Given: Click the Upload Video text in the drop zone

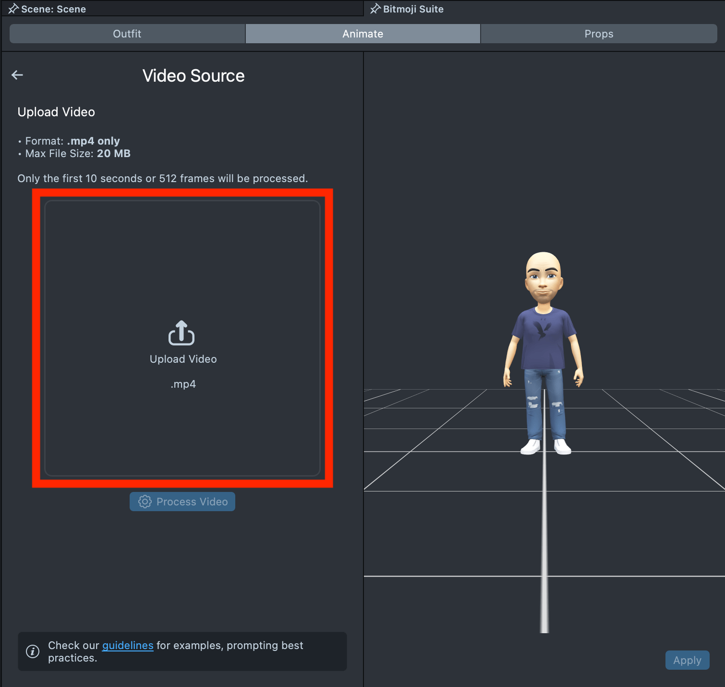Looking at the screenshot, I should point(183,359).
